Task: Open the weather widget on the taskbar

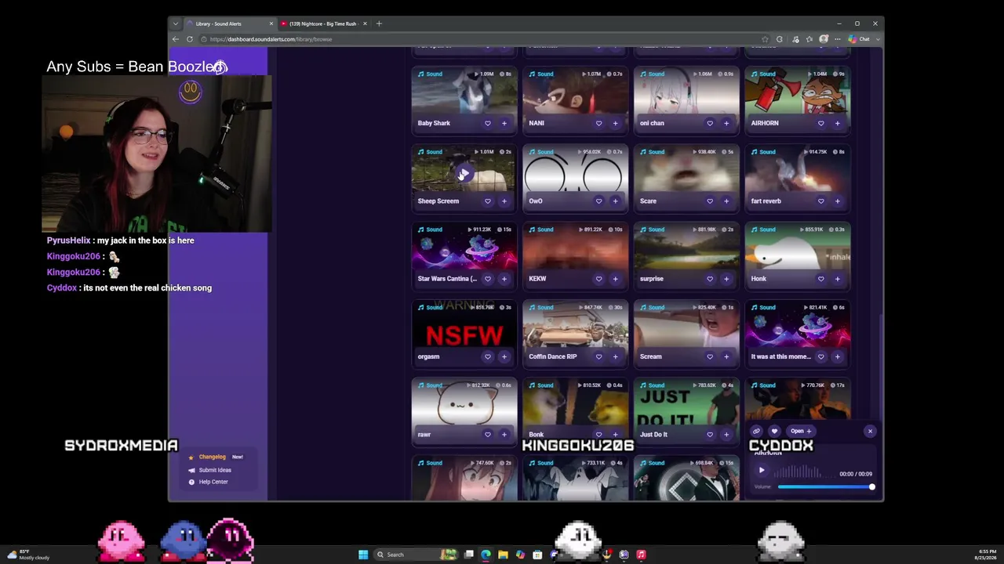Action: (28, 555)
